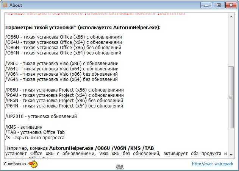Click the scrollbar up arrow
This screenshot has height=171, width=239.
(x=231, y=17)
